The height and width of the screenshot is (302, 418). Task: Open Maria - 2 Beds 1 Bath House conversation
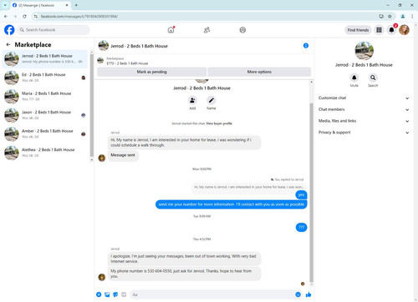[x=45, y=96]
